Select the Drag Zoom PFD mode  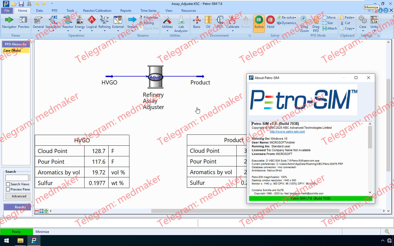pyautogui.click(x=304, y=24)
